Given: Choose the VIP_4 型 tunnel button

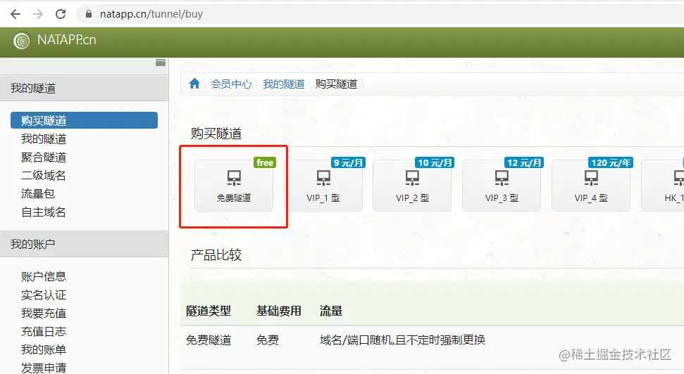Looking at the screenshot, I should tap(591, 186).
